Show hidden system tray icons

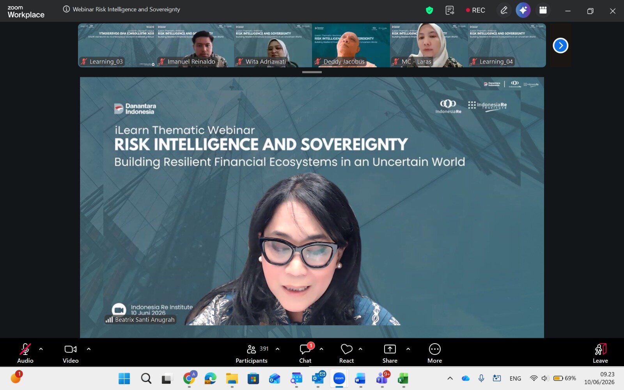(x=450, y=378)
